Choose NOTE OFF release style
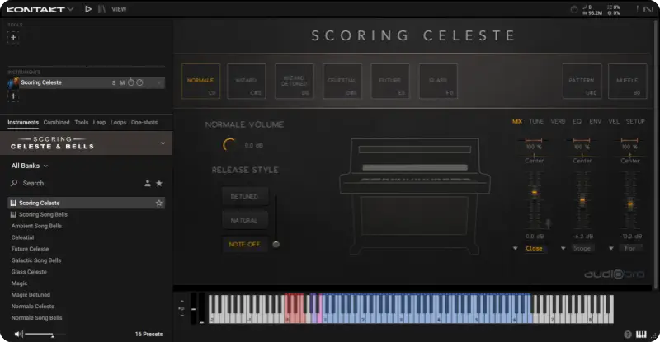This screenshot has height=342, width=660. [245, 245]
